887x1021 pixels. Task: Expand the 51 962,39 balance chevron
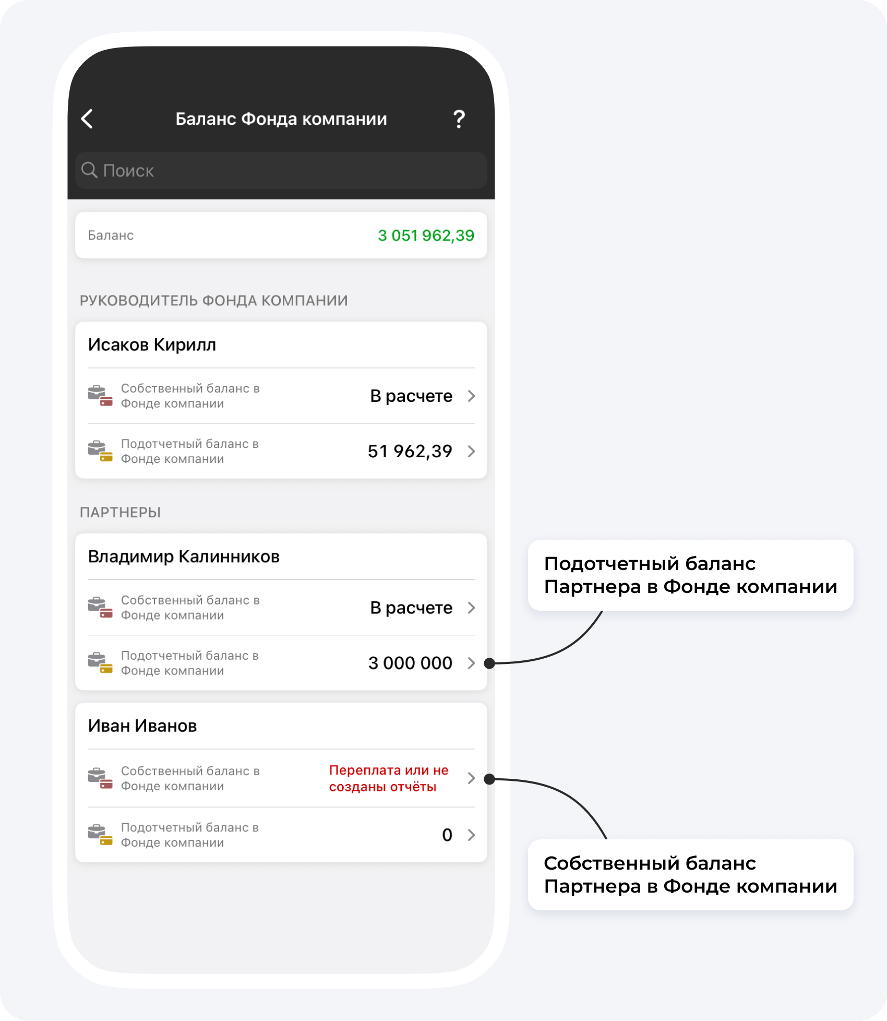click(471, 452)
